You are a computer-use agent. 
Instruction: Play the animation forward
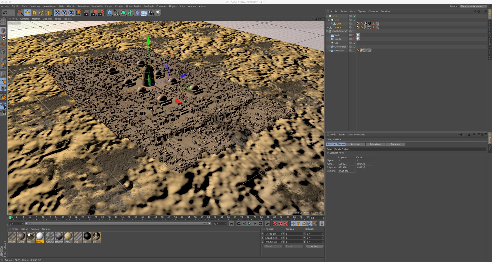click(x=250, y=224)
